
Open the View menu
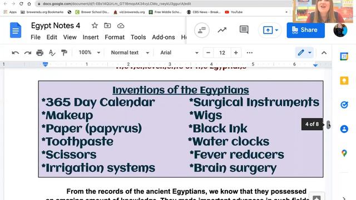70,37
